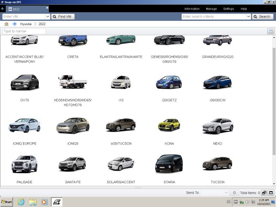Click the home icon in breadcrumb bar

(6, 24)
